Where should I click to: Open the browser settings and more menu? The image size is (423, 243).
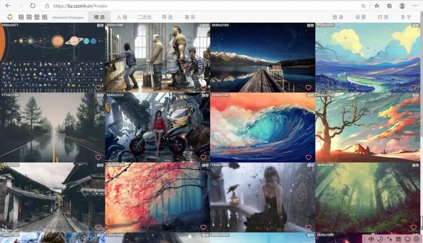click(415, 5)
